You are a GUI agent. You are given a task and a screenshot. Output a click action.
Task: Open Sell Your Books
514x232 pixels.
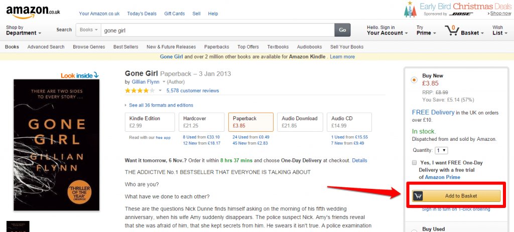[347, 47]
